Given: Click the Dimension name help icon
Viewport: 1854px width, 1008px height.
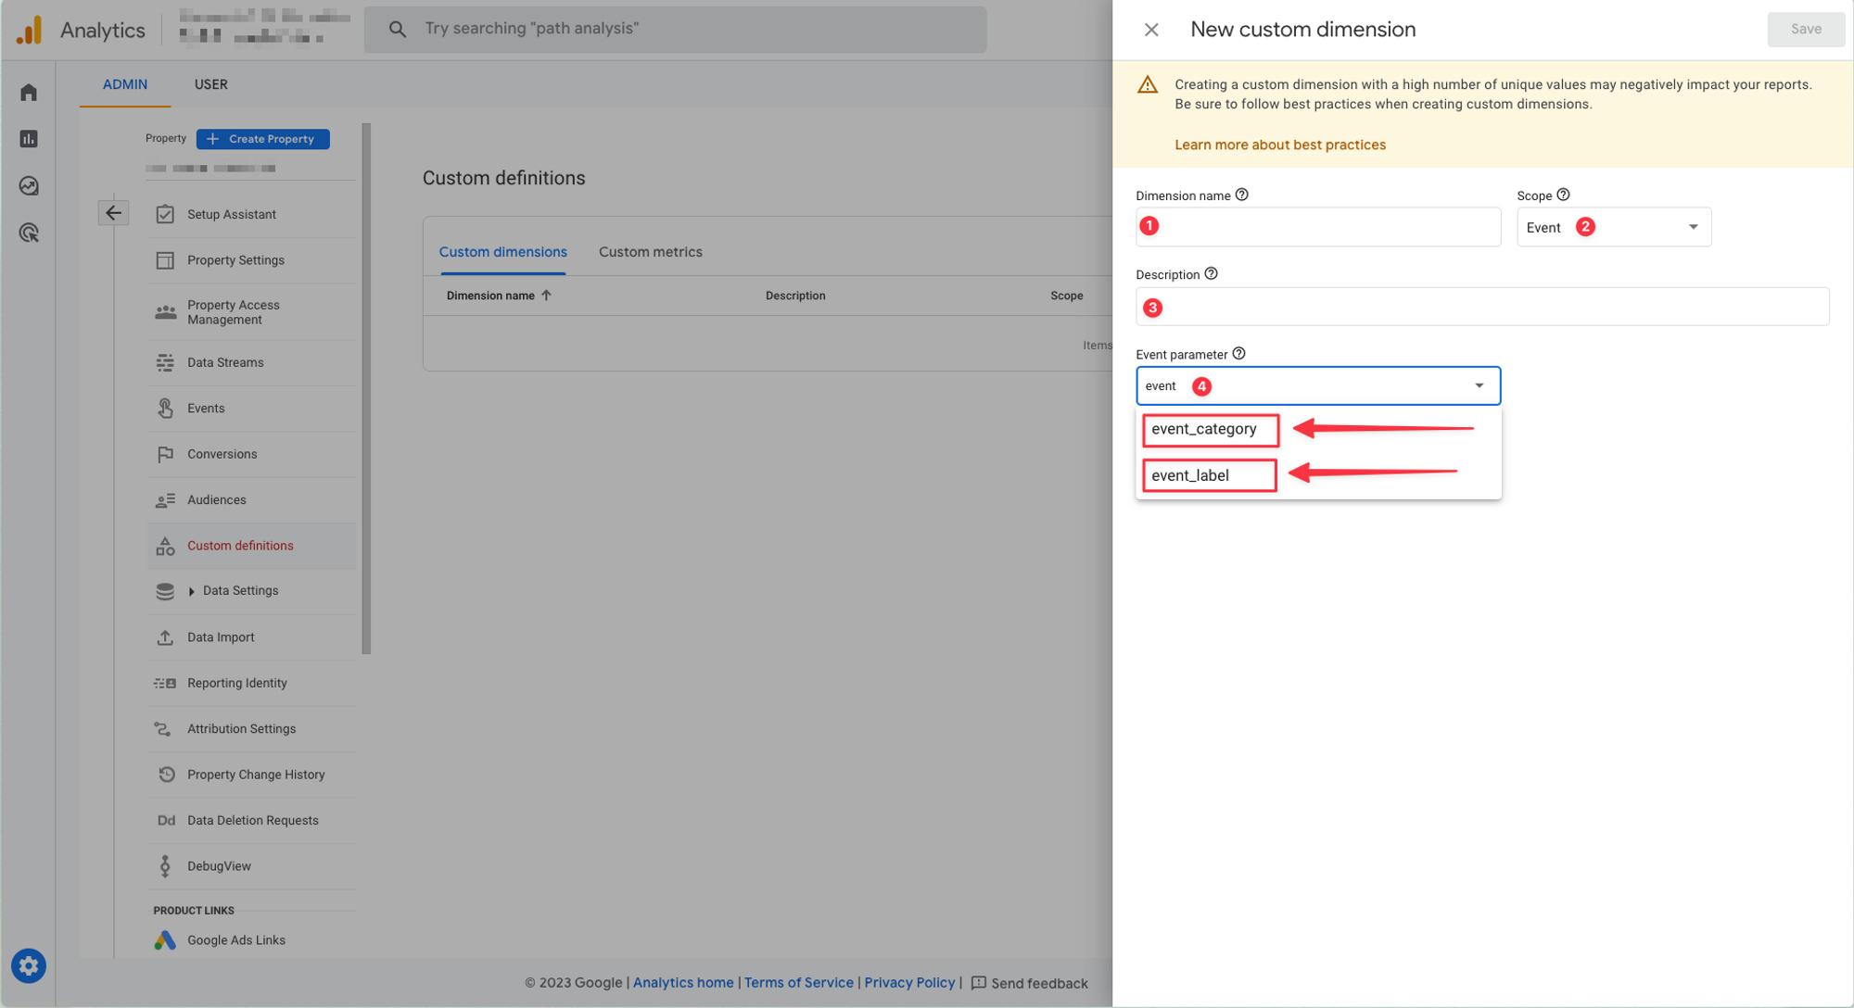Looking at the screenshot, I should (1242, 195).
